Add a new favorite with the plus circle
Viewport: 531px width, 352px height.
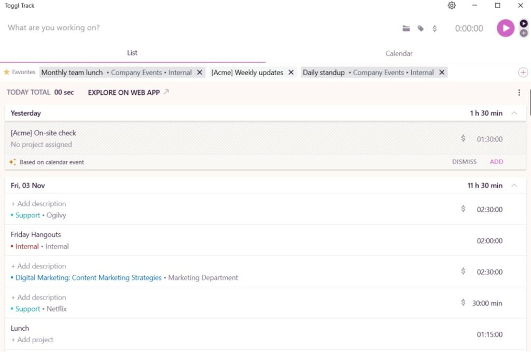[x=523, y=73]
